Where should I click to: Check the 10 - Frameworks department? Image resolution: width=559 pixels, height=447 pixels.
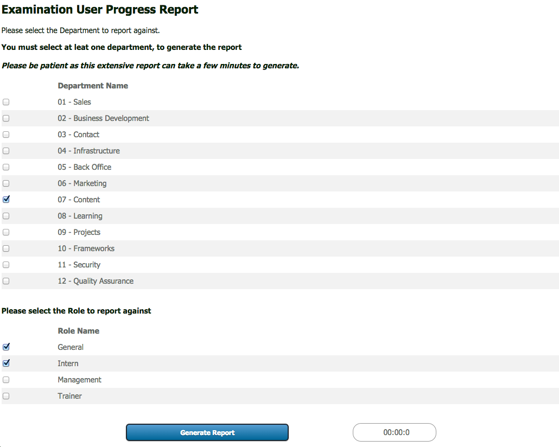tap(5, 248)
